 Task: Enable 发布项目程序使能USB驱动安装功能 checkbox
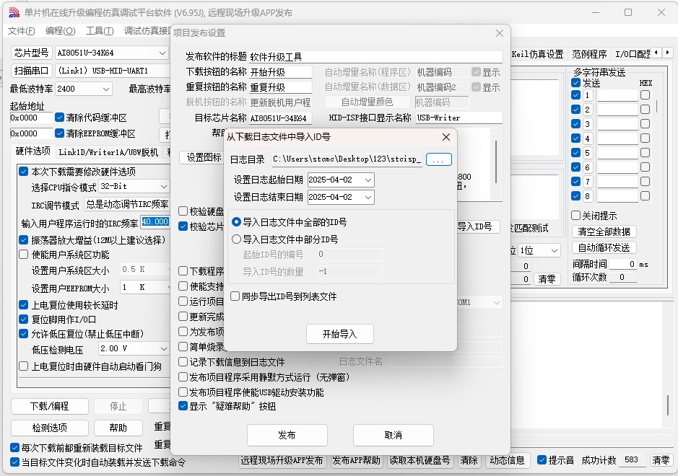pos(251,392)
